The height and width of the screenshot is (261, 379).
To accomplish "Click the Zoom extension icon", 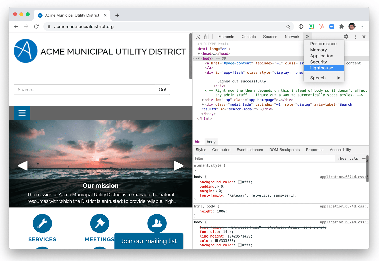I will pyautogui.click(x=331, y=26).
